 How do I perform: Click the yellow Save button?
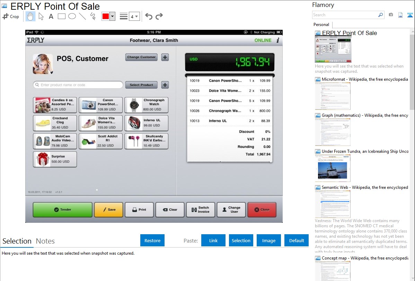108,210
